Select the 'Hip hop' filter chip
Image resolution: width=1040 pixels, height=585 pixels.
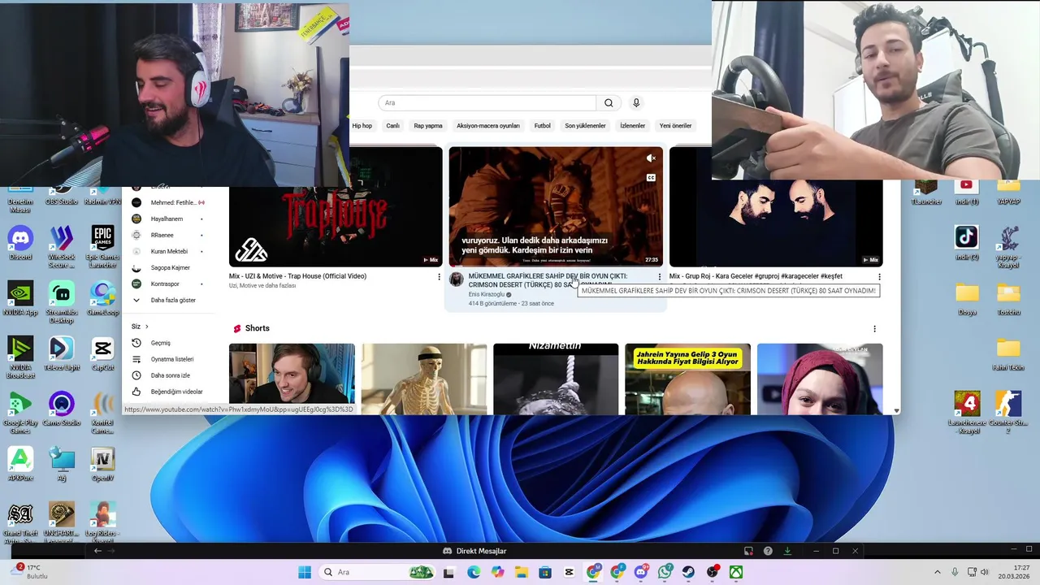(362, 126)
